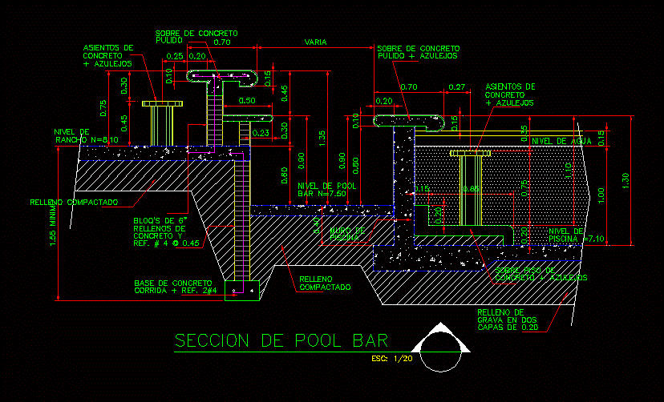This screenshot has height=402, width=664.
Task: Click the 'NIVEL DE AGUA' label
Action: point(561,141)
